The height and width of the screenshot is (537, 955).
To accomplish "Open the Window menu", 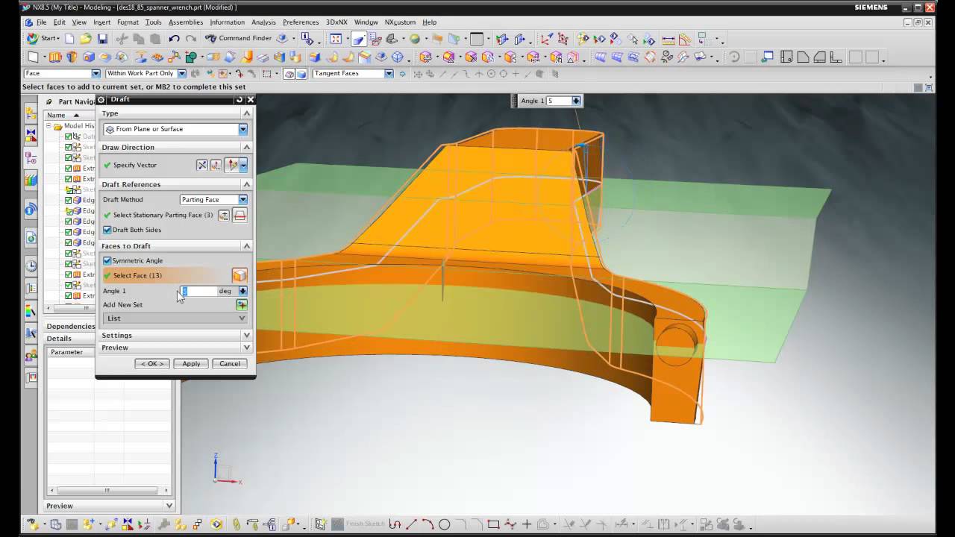I will click(x=366, y=22).
